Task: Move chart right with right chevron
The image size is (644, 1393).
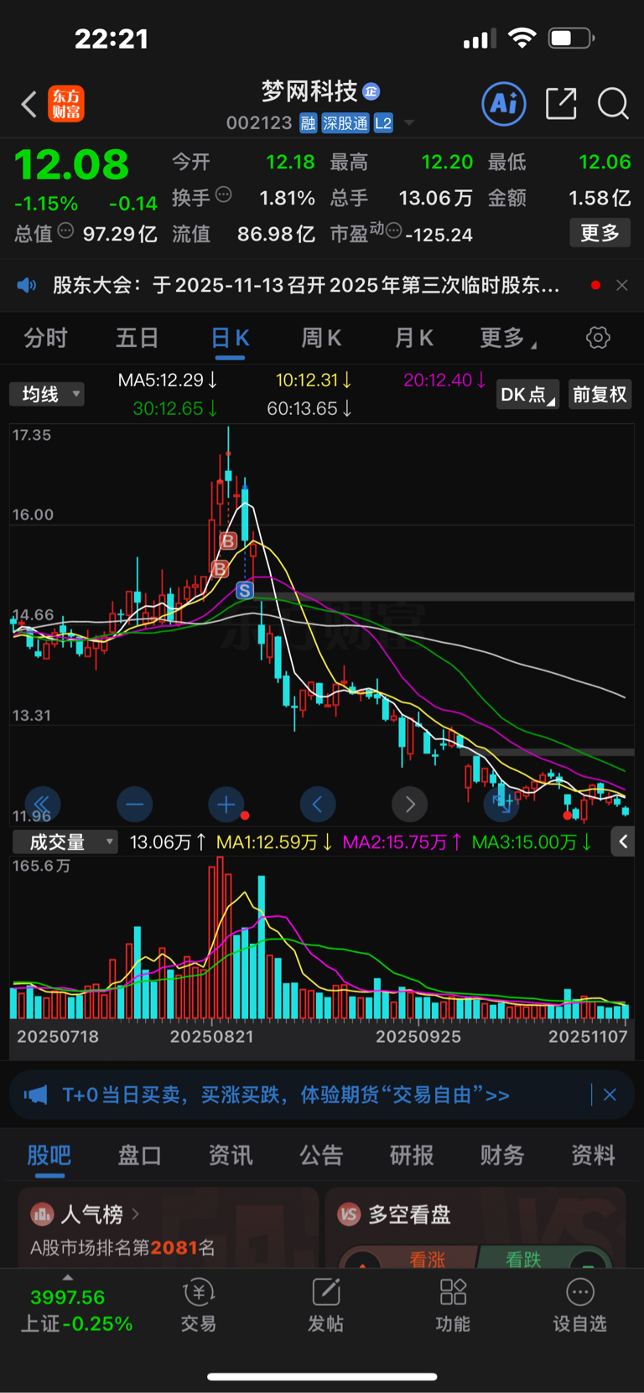Action: click(x=410, y=805)
